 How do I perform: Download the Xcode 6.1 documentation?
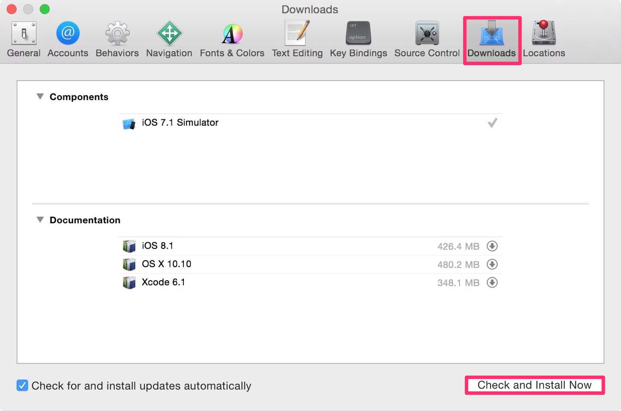tap(492, 283)
